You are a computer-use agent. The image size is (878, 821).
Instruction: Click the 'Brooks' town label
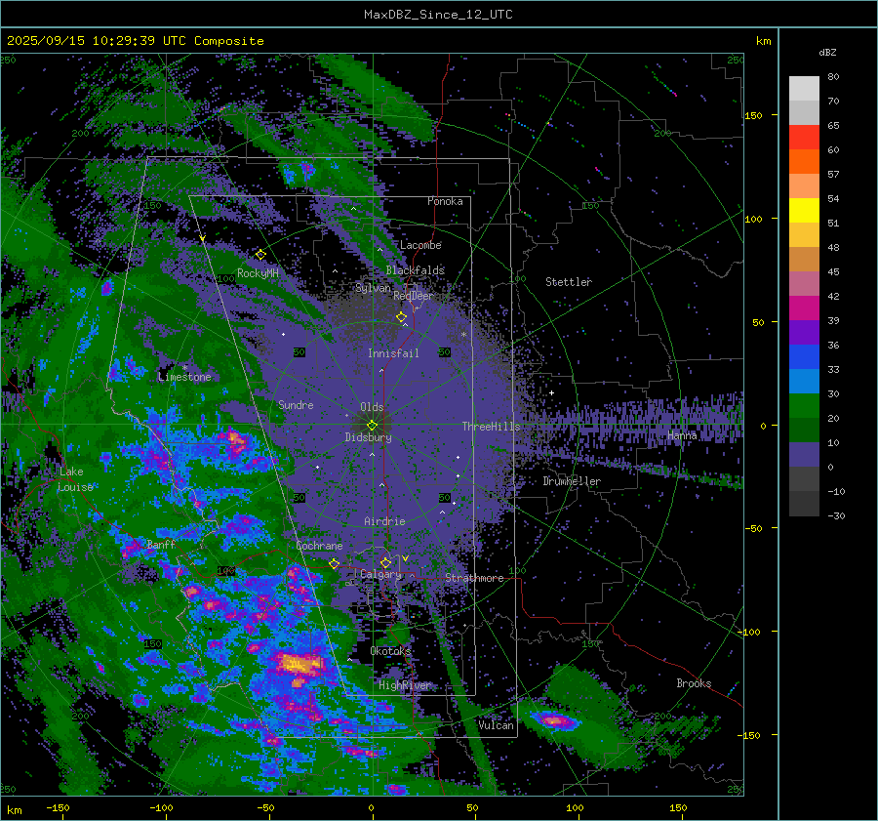point(694,683)
